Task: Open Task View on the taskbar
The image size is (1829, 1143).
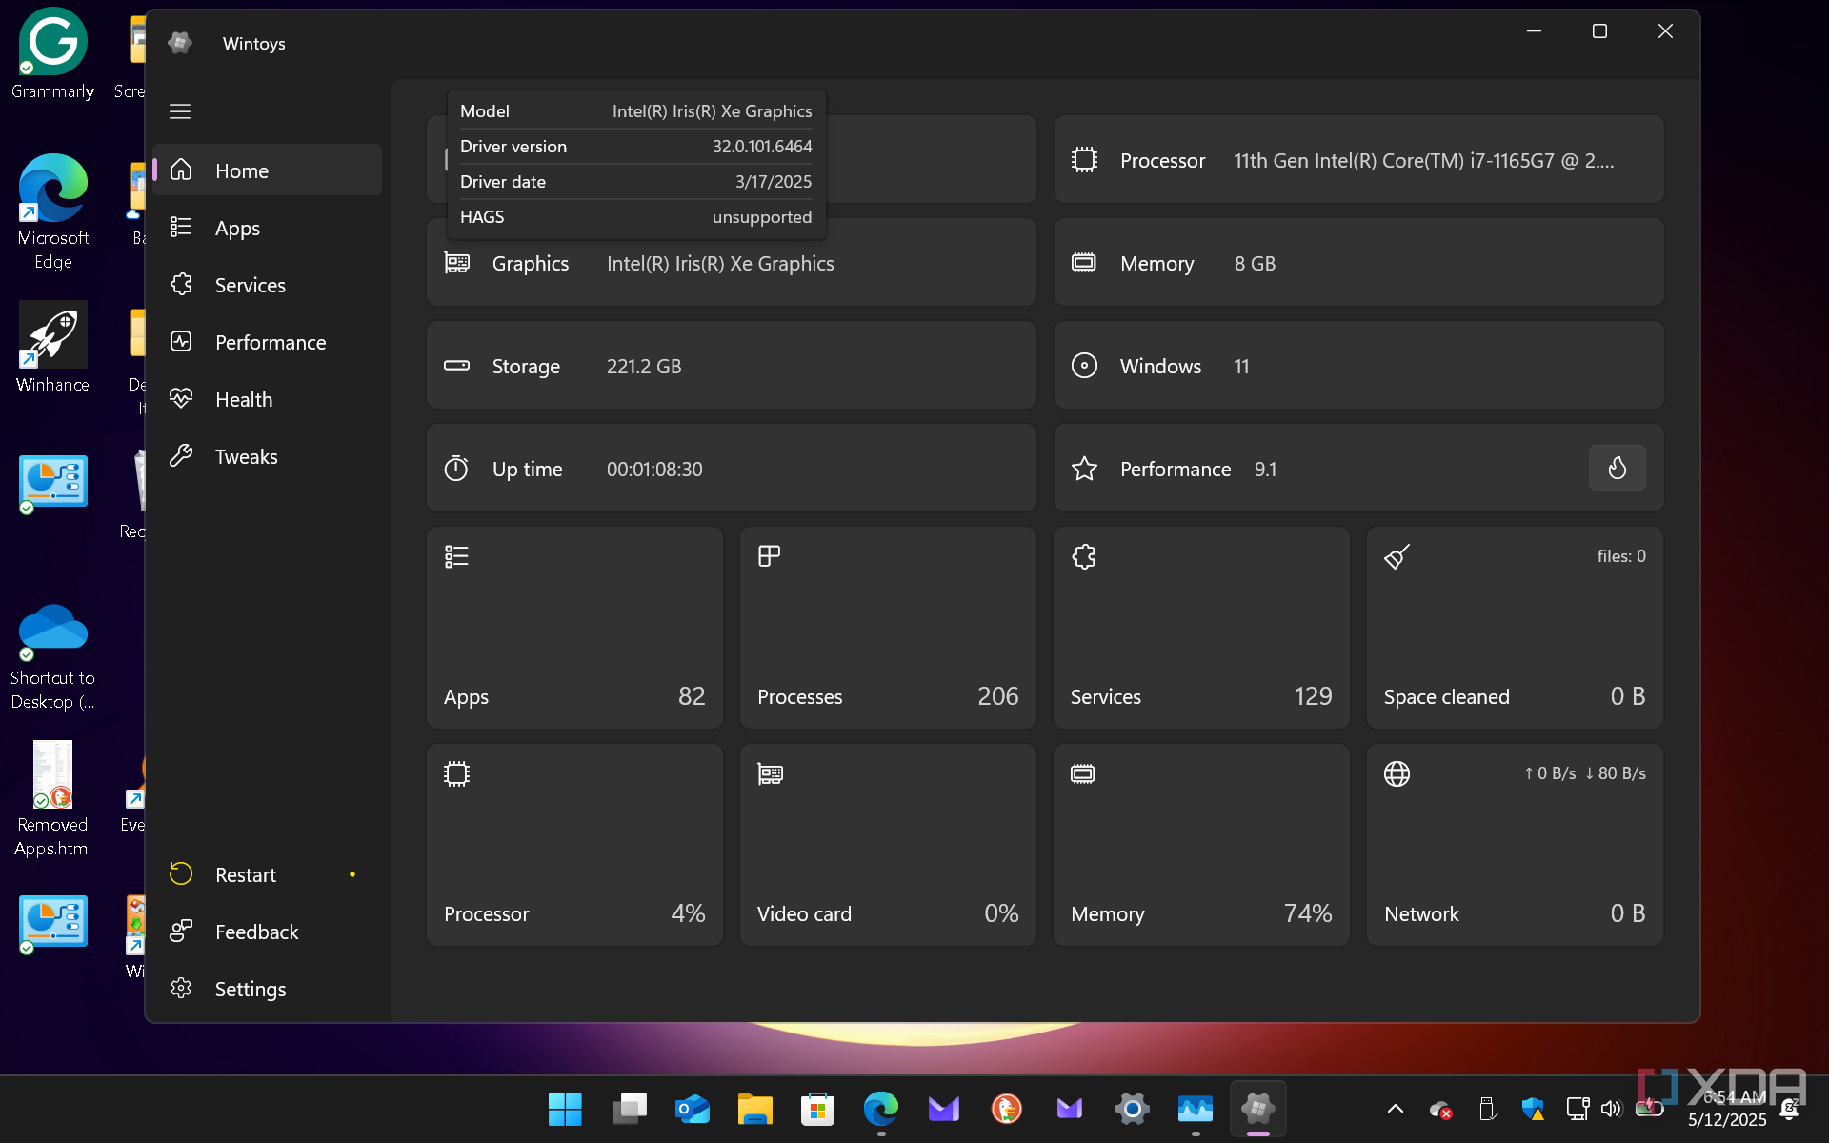Action: (629, 1109)
